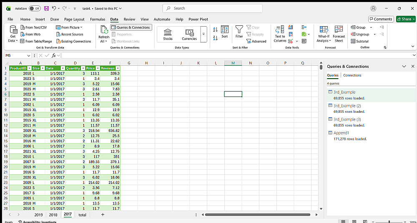Import data From Web

pyautogui.click(x=30, y=34)
